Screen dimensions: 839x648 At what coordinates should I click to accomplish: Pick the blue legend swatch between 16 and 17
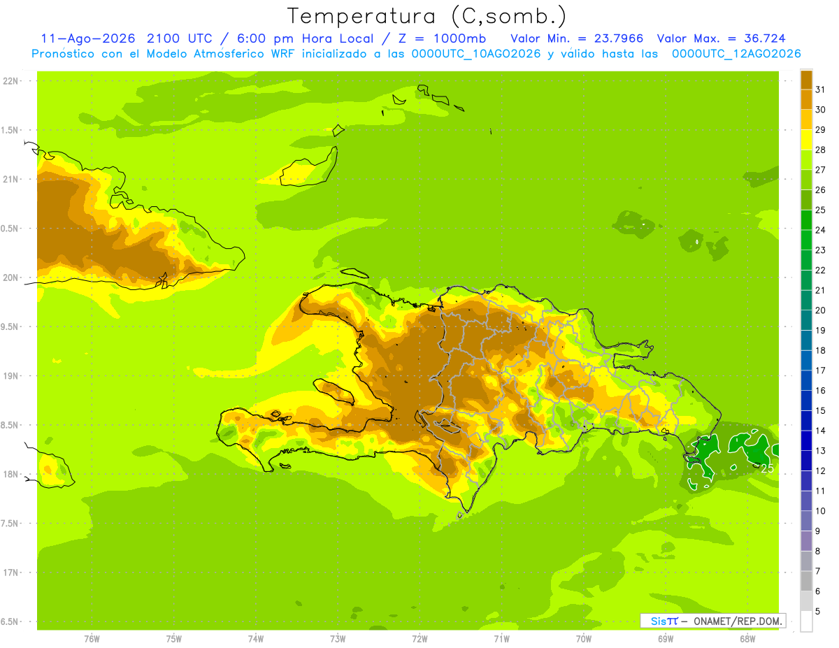(806, 380)
